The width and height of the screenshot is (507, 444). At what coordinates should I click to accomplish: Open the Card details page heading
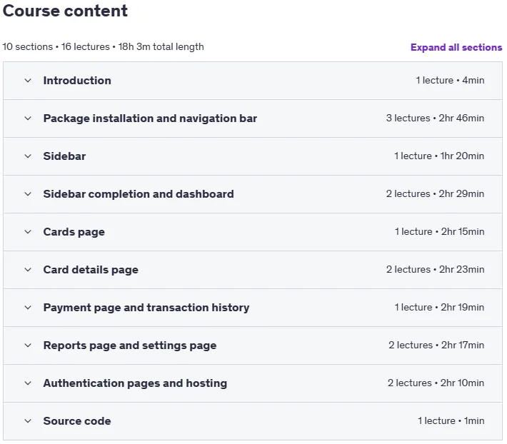click(91, 270)
